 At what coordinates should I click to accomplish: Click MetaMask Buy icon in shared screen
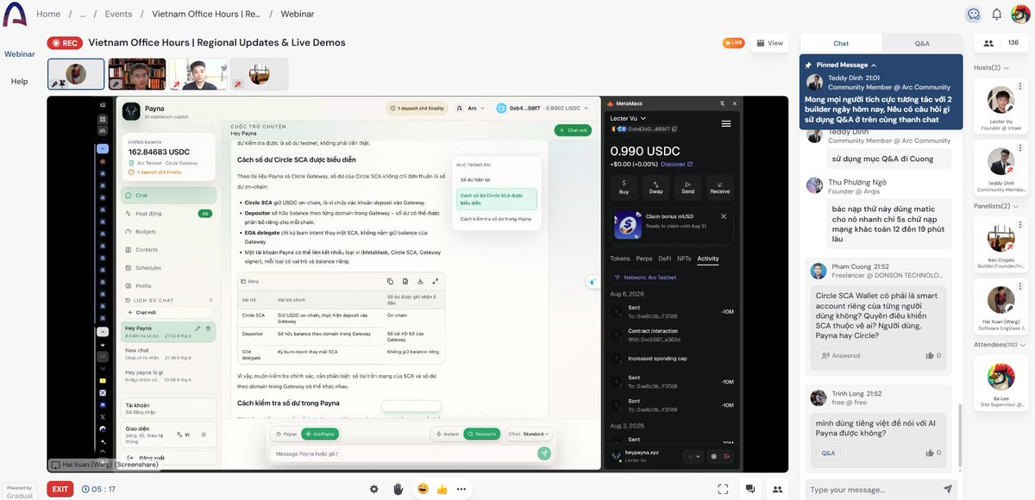624,185
